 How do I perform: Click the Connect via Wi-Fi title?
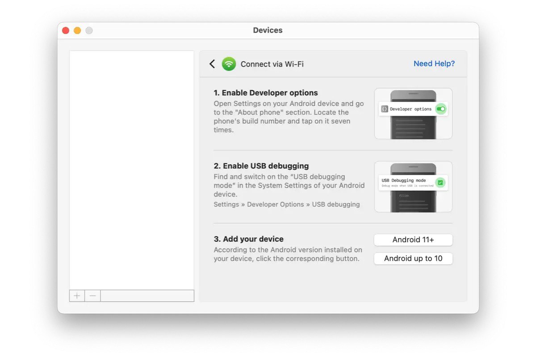[272, 64]
